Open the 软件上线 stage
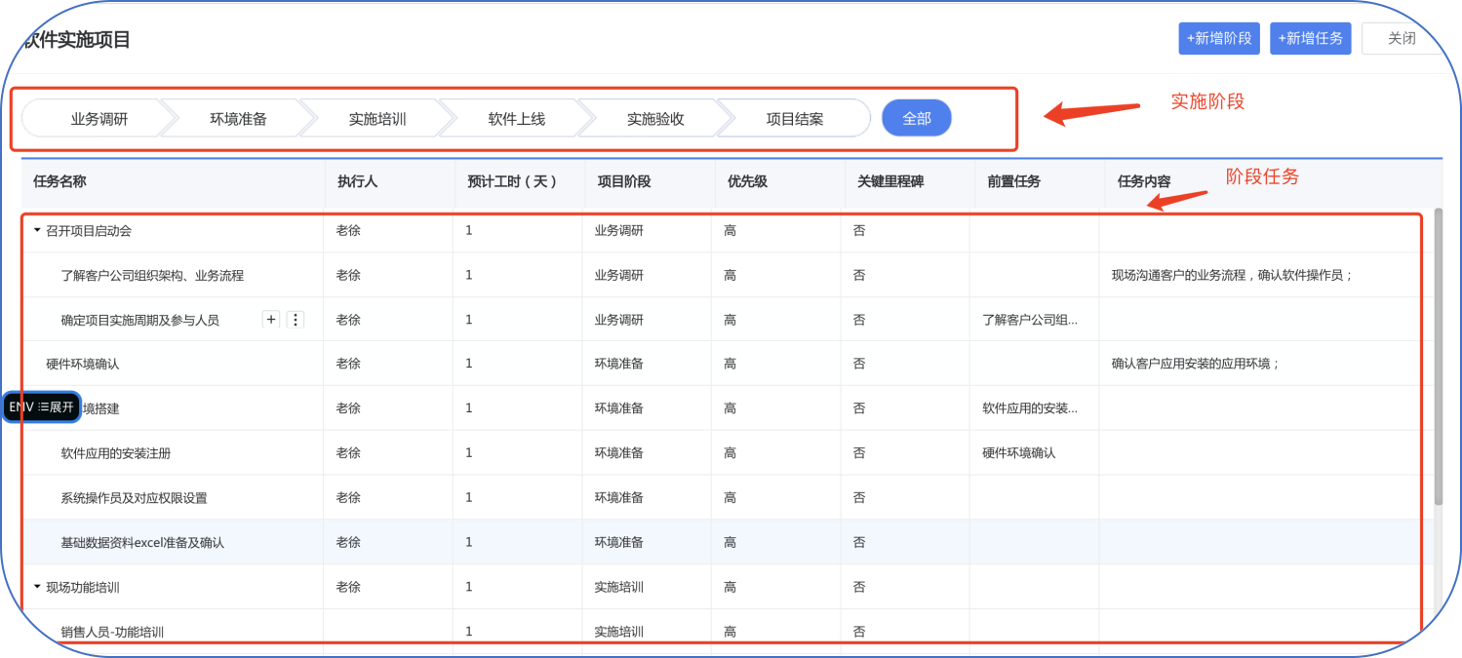The image size is (1462, 658). pyautogui.click(x=517, y=119)
